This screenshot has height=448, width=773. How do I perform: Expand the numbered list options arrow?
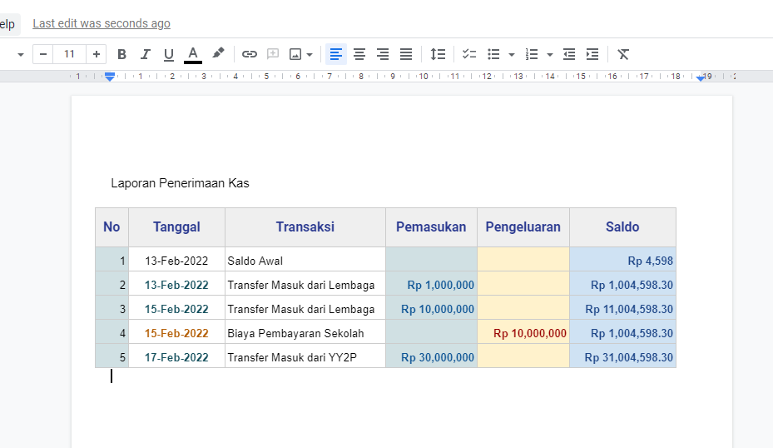[x=550, y=54]
